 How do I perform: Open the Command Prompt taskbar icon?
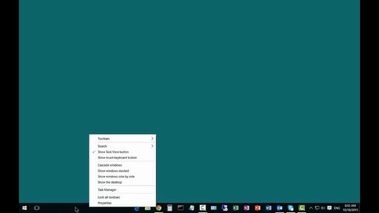pos(181,208)
